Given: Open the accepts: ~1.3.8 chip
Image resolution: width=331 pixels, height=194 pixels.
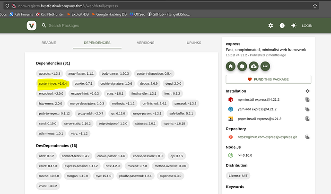Looking at the screenshot, I should pyautogui.click(x=50, y=73).
